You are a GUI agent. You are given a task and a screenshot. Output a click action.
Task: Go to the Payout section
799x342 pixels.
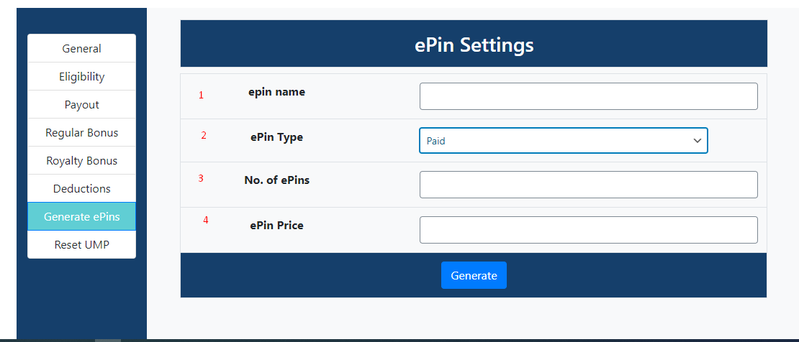coord(81,104)
